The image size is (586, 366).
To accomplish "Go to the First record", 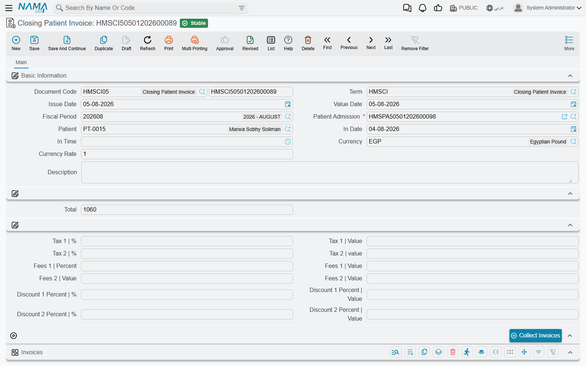I will (x=327, y=40).
